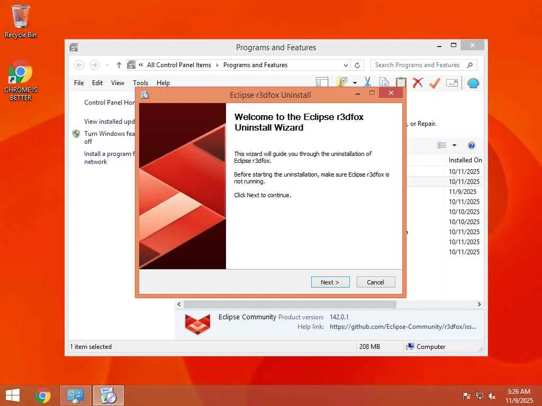The image size is (542, 406).
Task: Click the Cut scissors toolbar icon
Action: [367, 82]
